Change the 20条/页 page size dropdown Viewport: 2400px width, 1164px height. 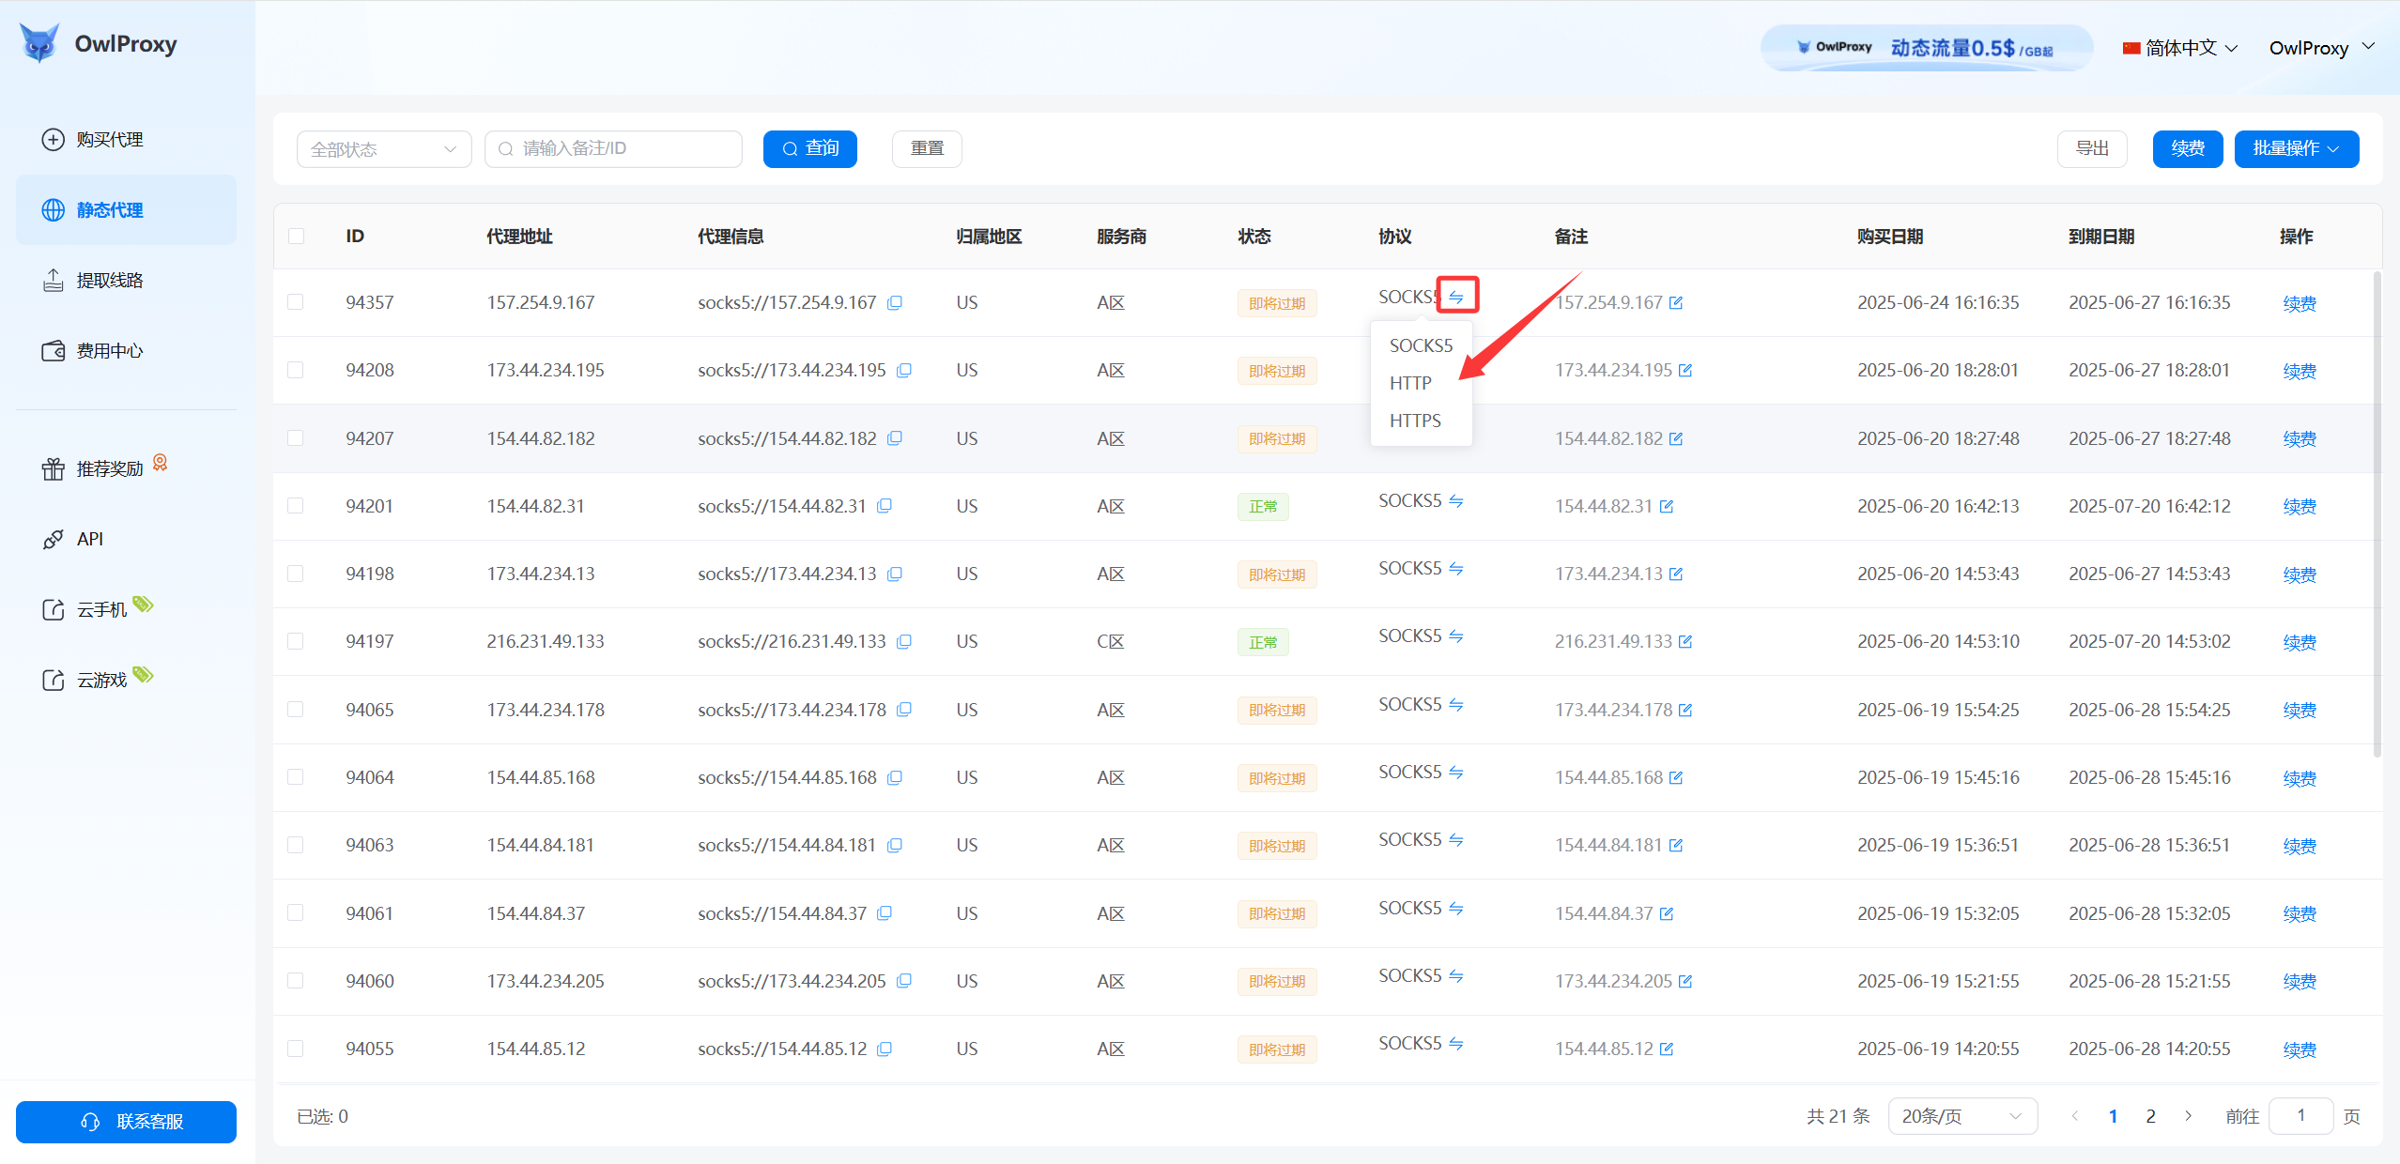pos(1962,1116)
